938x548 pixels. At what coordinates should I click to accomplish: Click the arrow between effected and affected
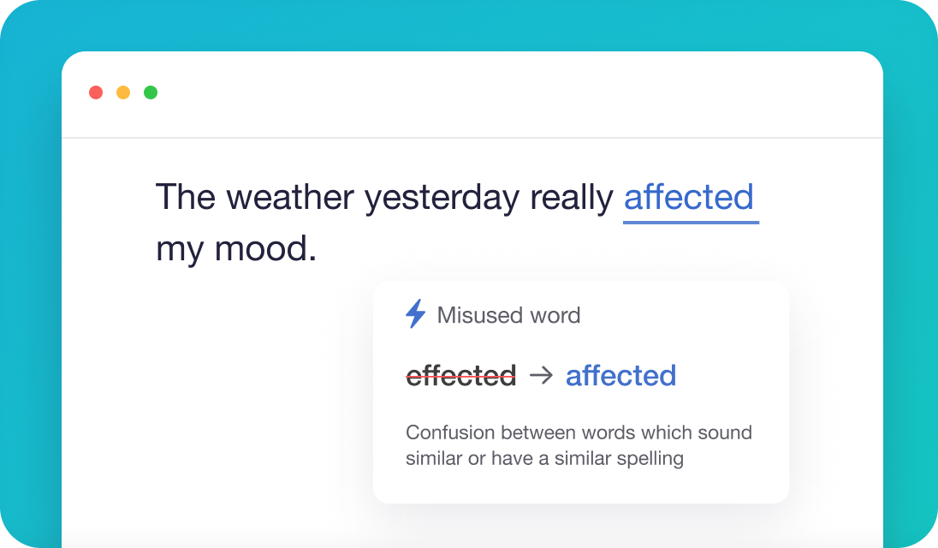541,375
